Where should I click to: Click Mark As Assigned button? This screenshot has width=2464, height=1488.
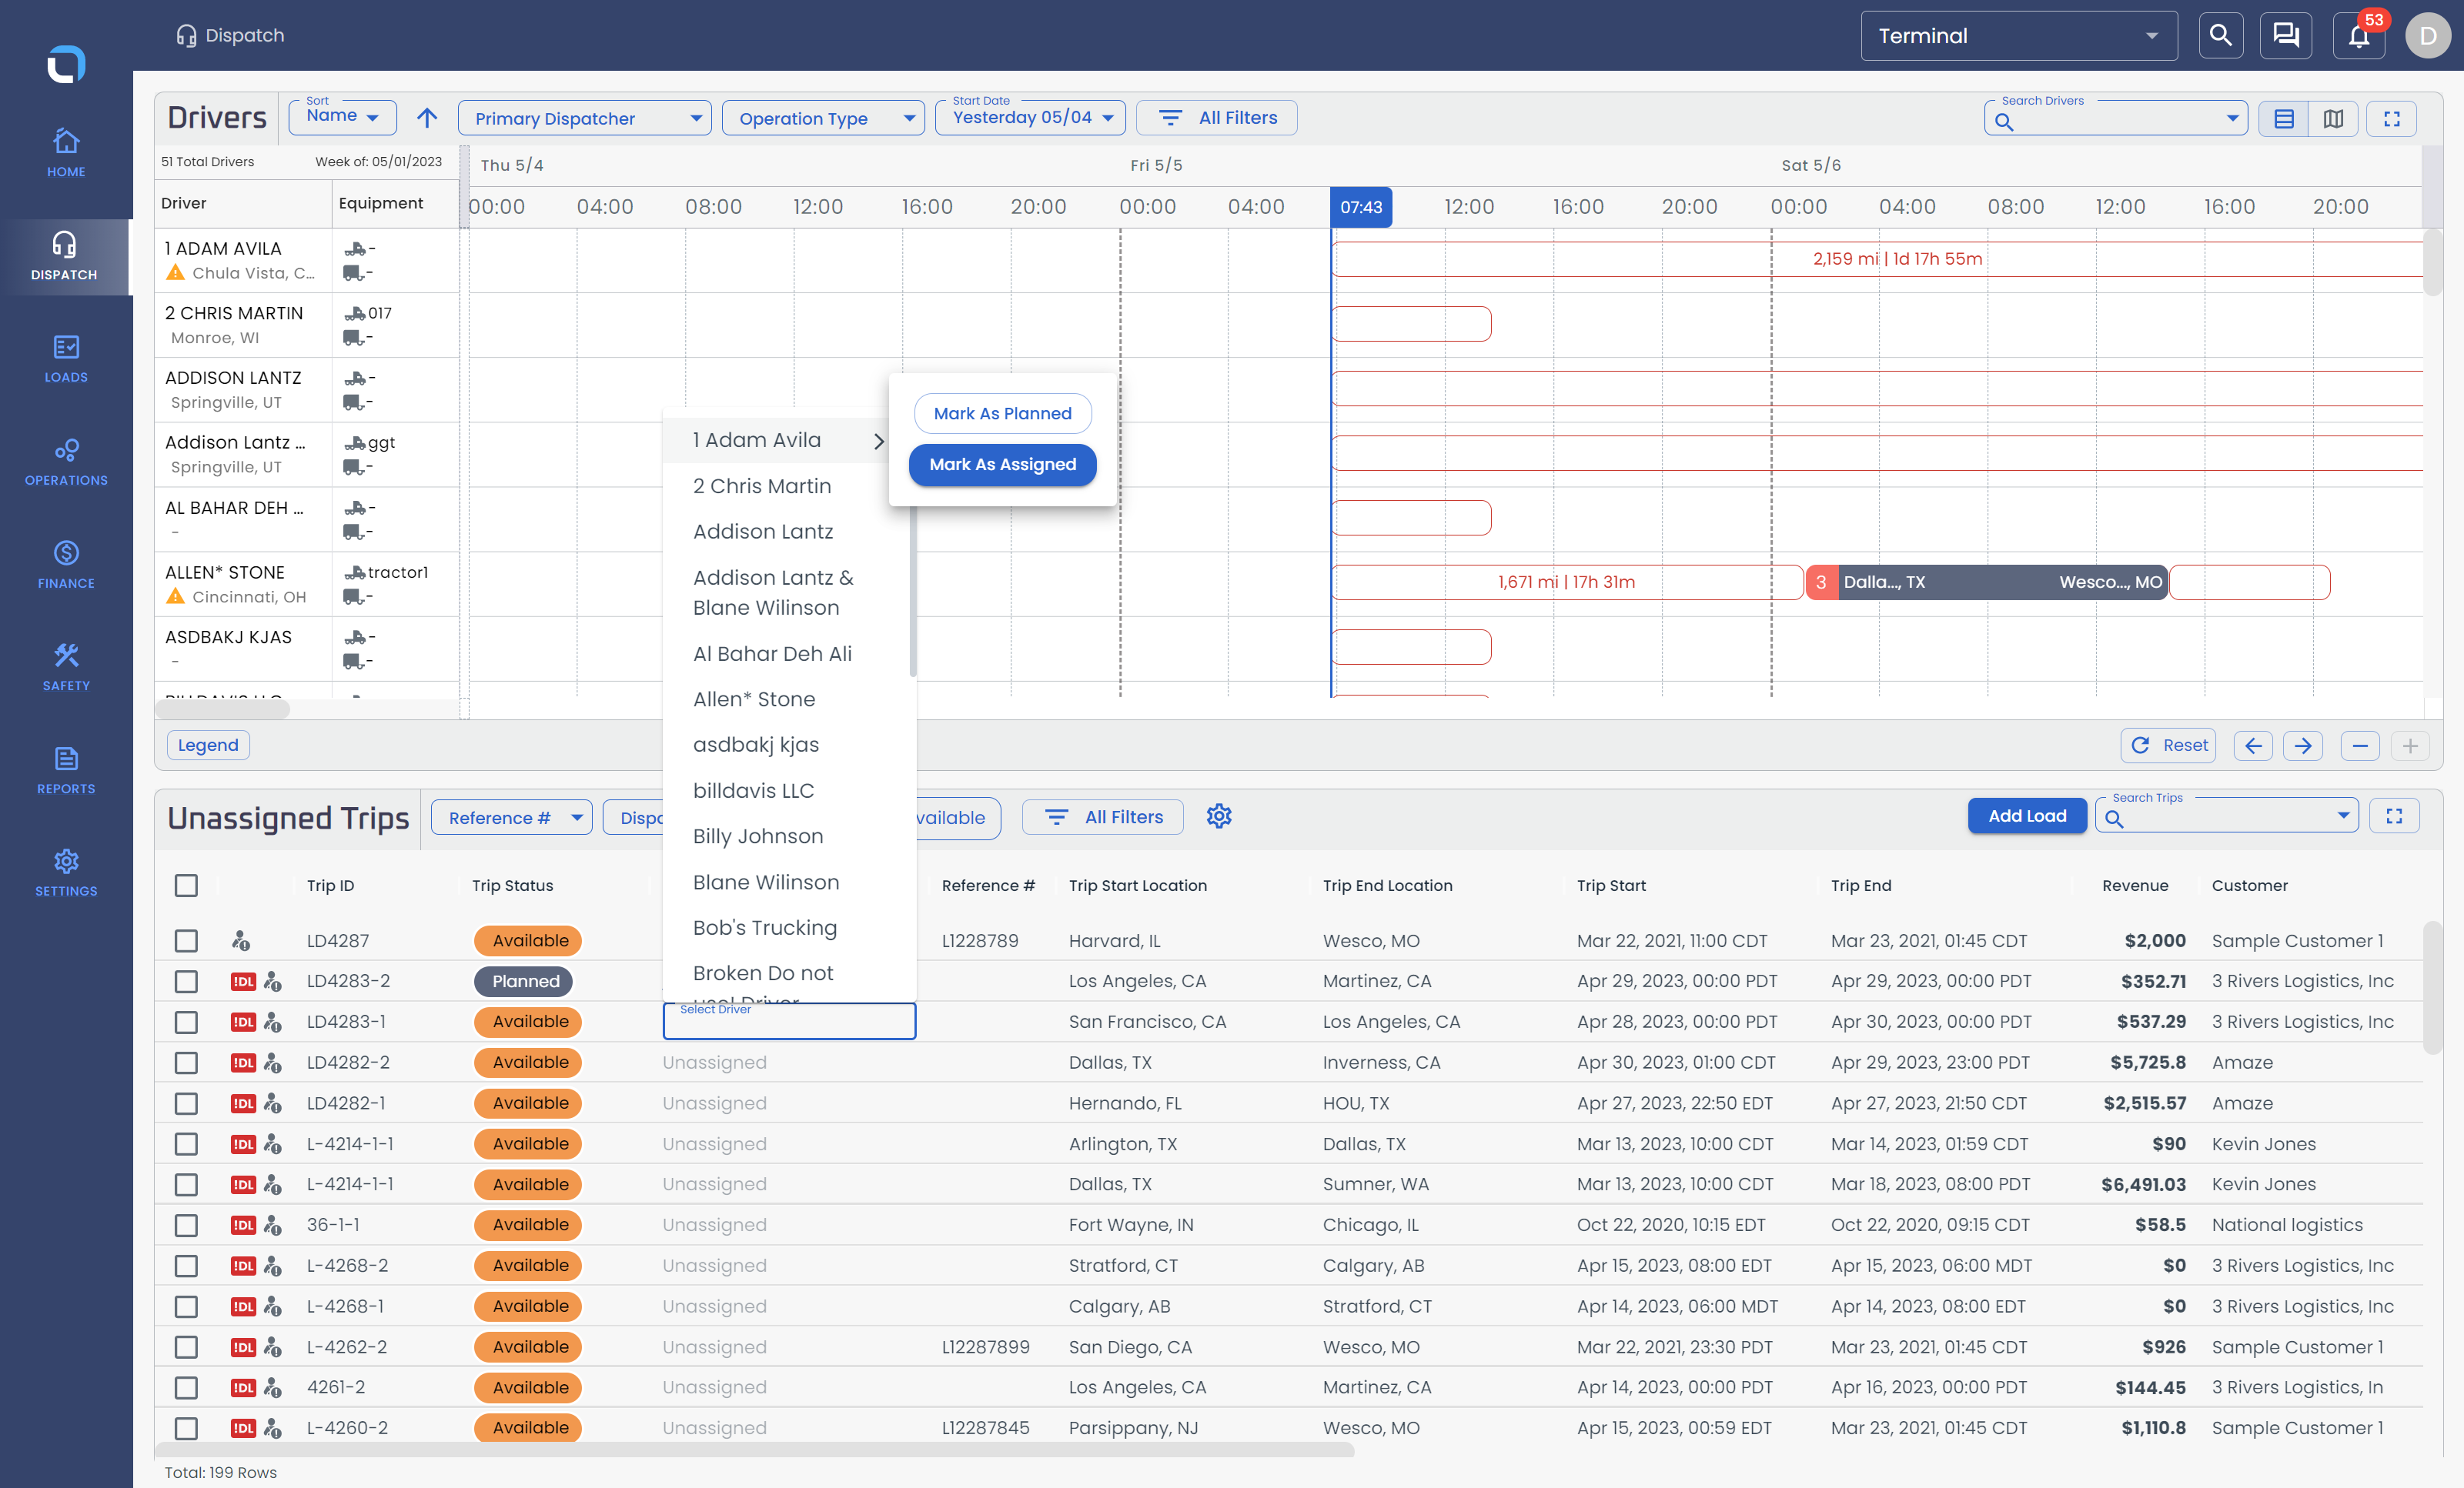pyautogui.click(x=1002, y=465)
